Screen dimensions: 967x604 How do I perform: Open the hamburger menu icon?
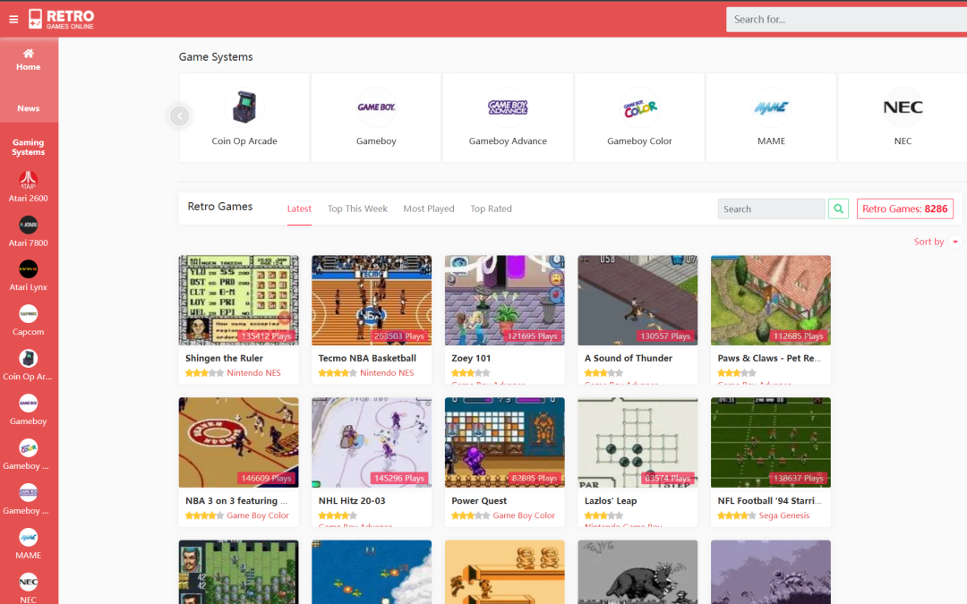[13, 20]
